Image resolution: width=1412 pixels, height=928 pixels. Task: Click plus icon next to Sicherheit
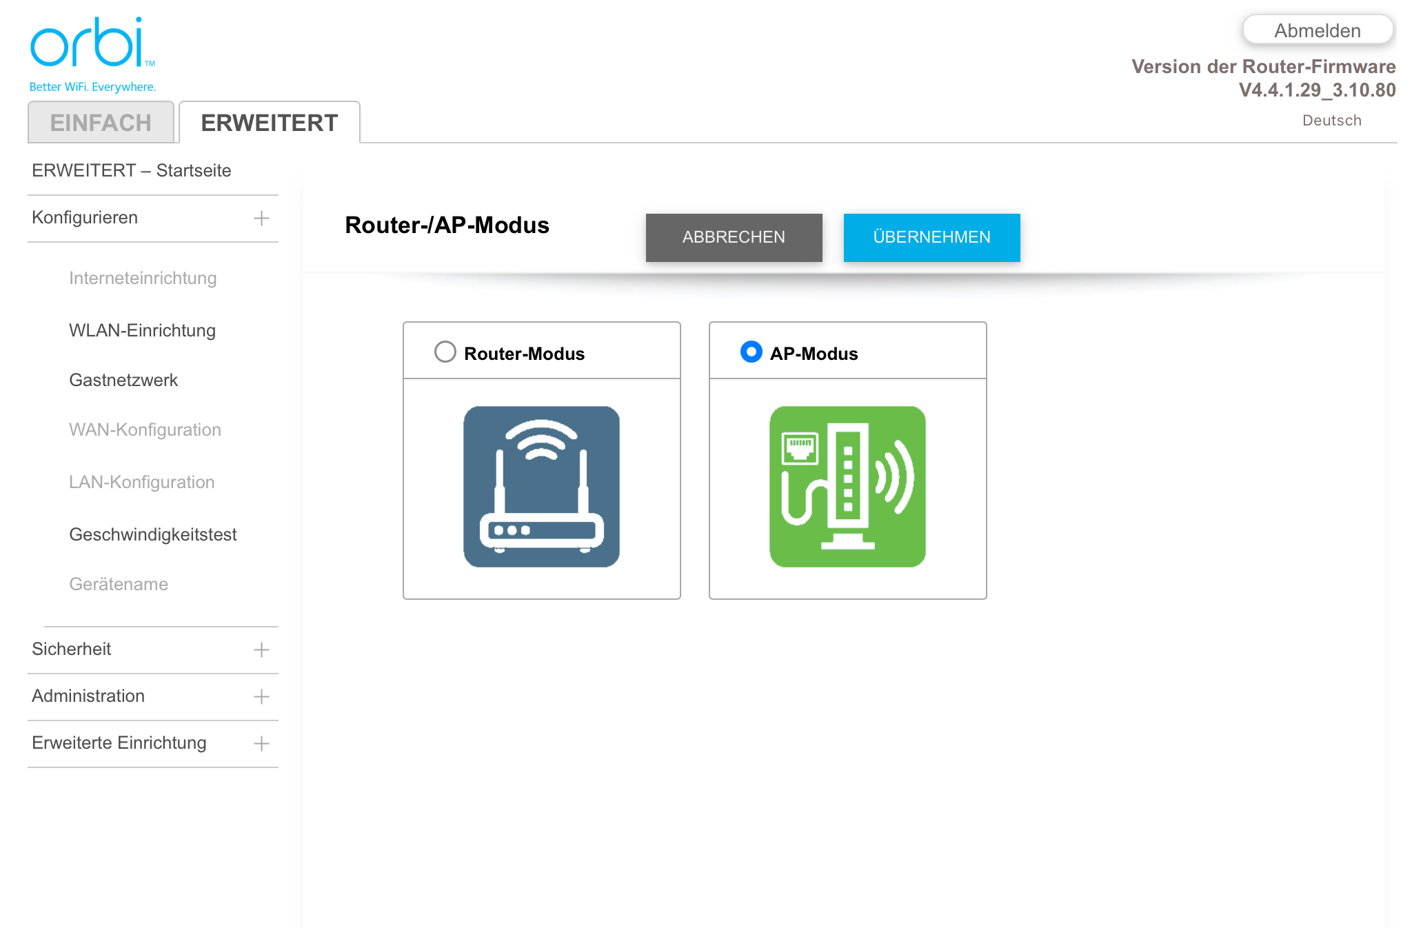[261, 649]
